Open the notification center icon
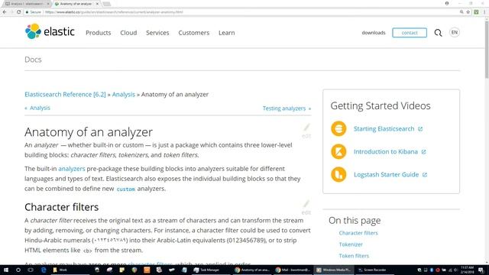489x275 pixels. tap(481, 270)
